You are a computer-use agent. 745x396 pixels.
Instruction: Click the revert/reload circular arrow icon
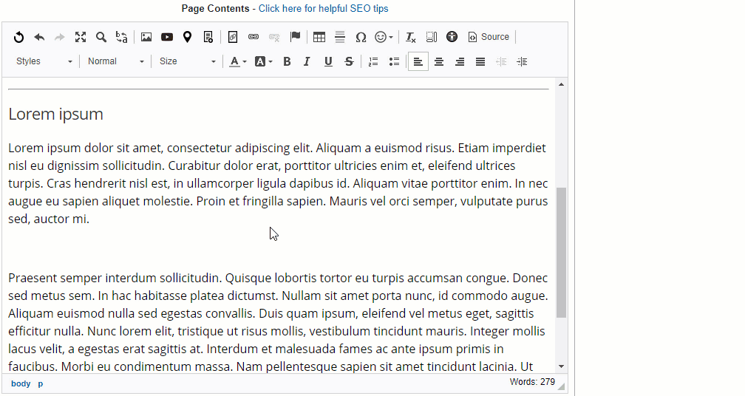pos(18,37)
